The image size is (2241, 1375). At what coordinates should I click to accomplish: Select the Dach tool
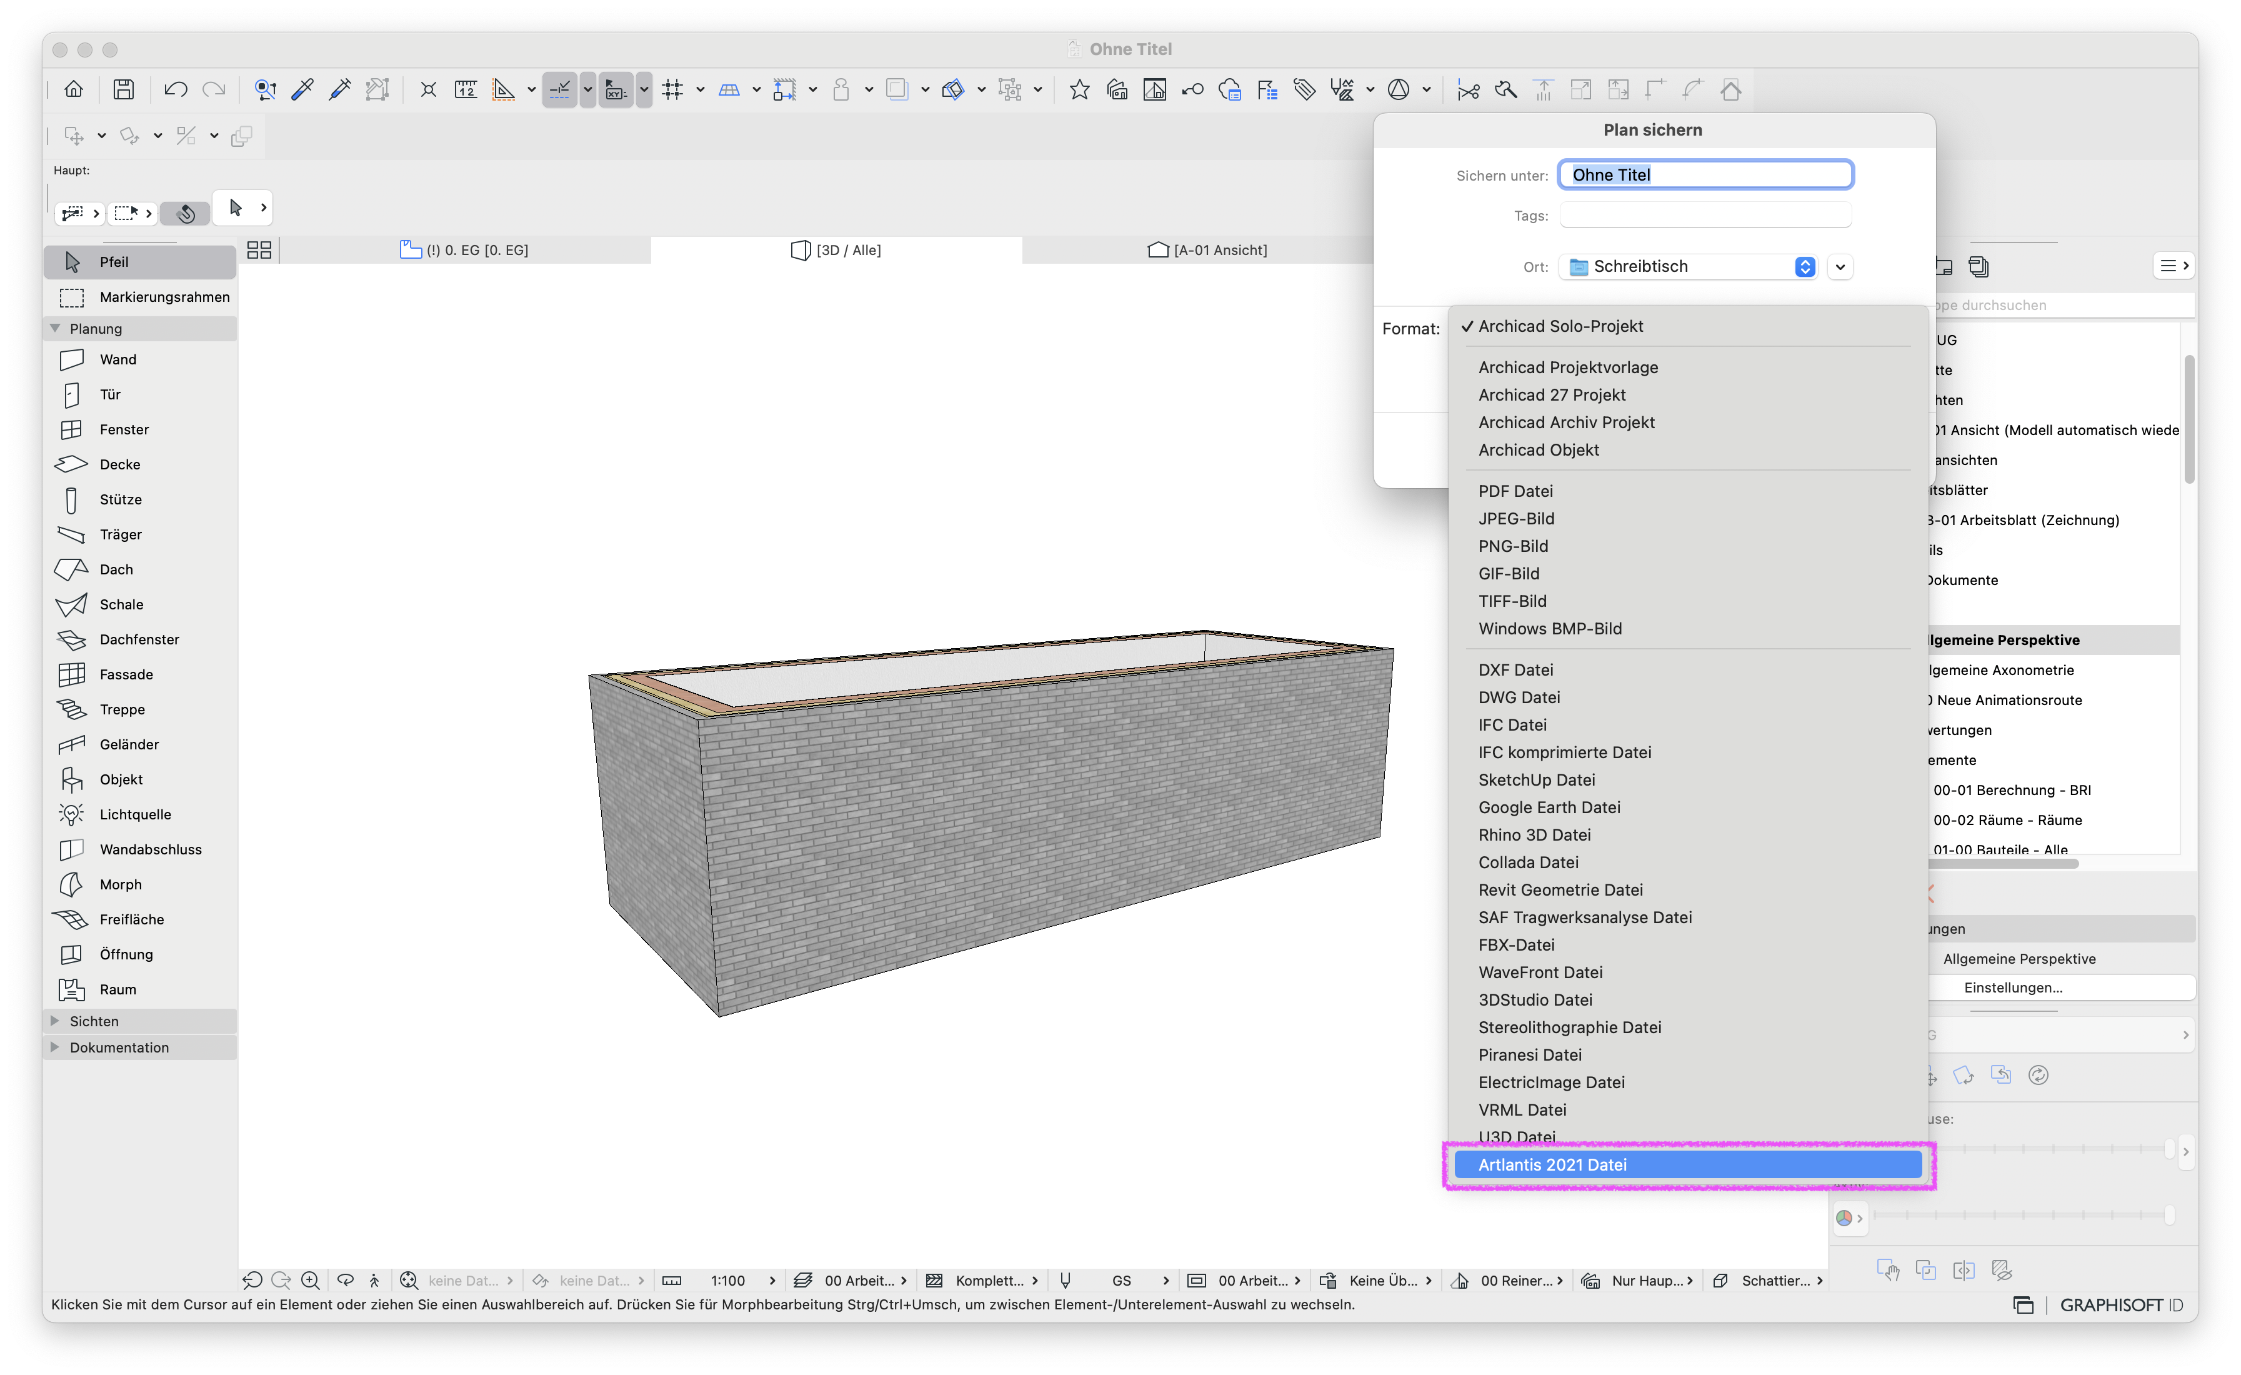pyautogui.click(x=141, y=569)
